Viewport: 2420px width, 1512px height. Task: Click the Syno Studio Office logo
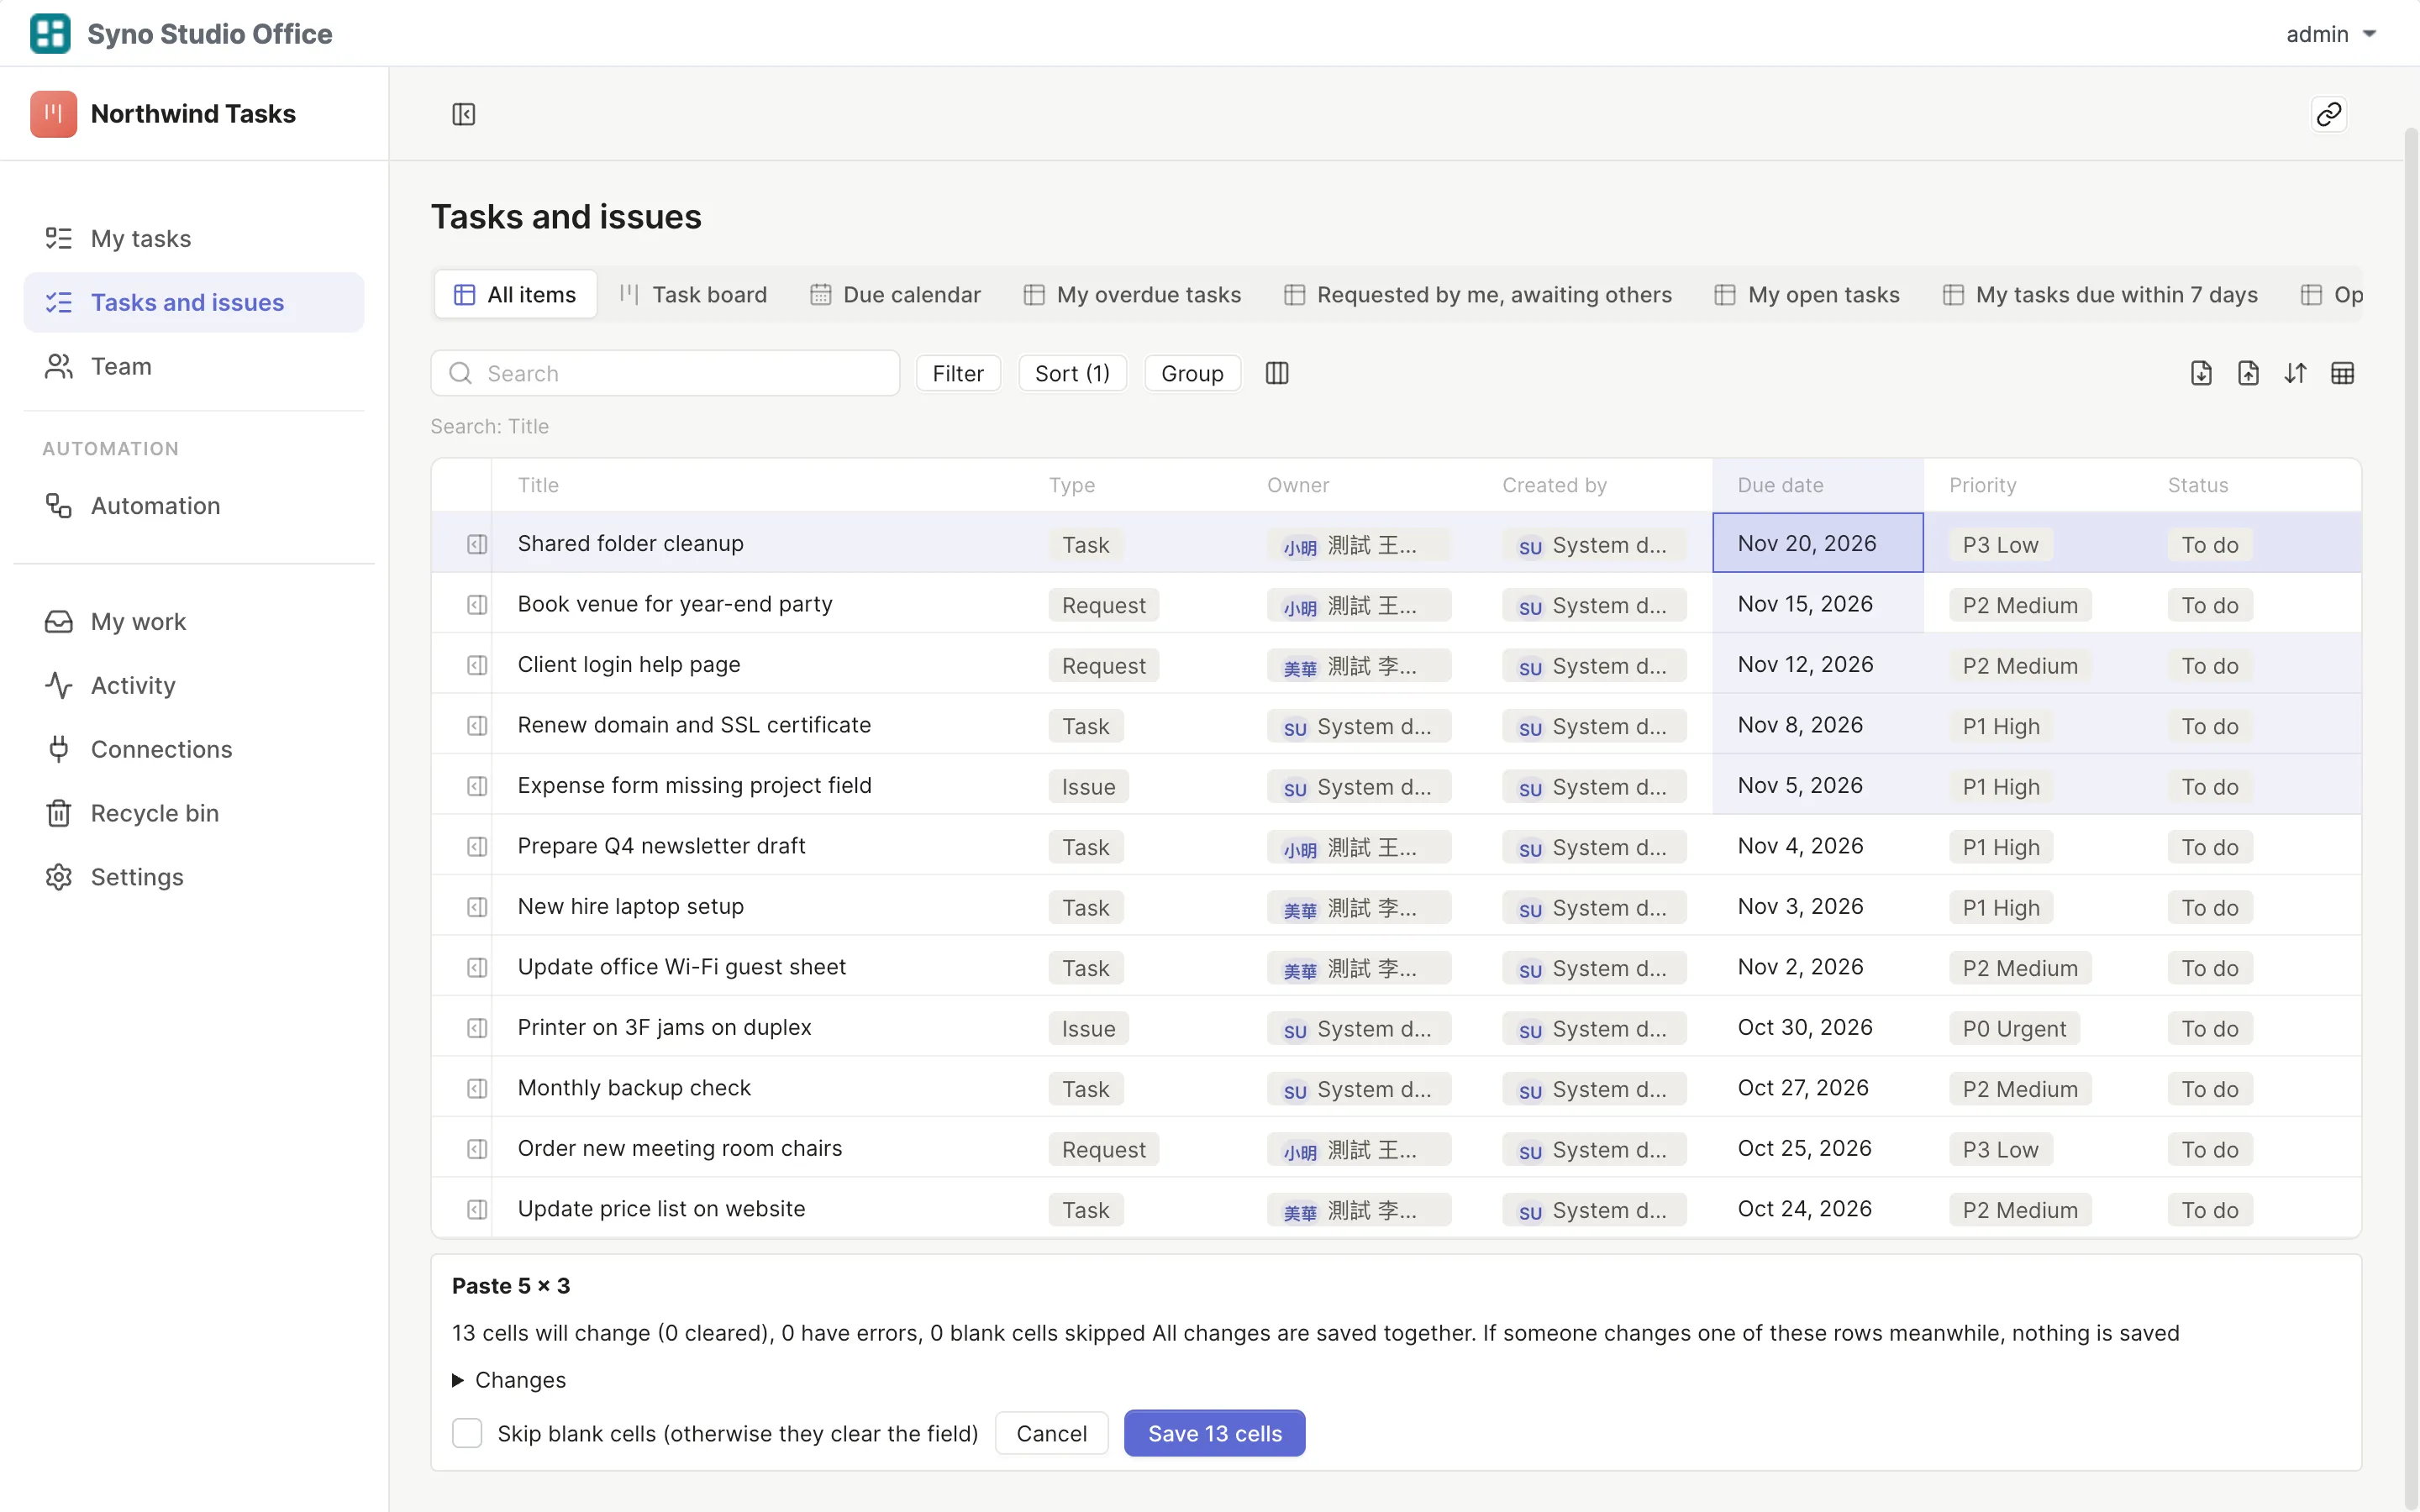50,33
